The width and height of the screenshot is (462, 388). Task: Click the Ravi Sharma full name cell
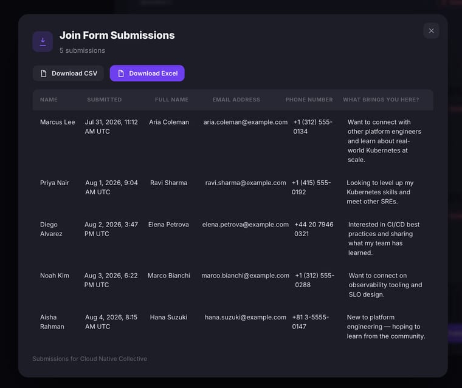169,183
